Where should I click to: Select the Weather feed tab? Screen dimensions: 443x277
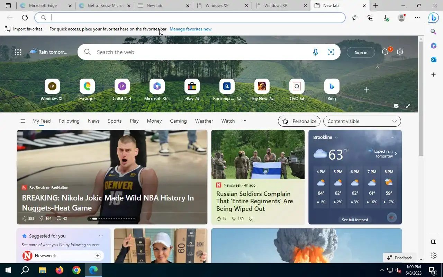pos(204,121)
